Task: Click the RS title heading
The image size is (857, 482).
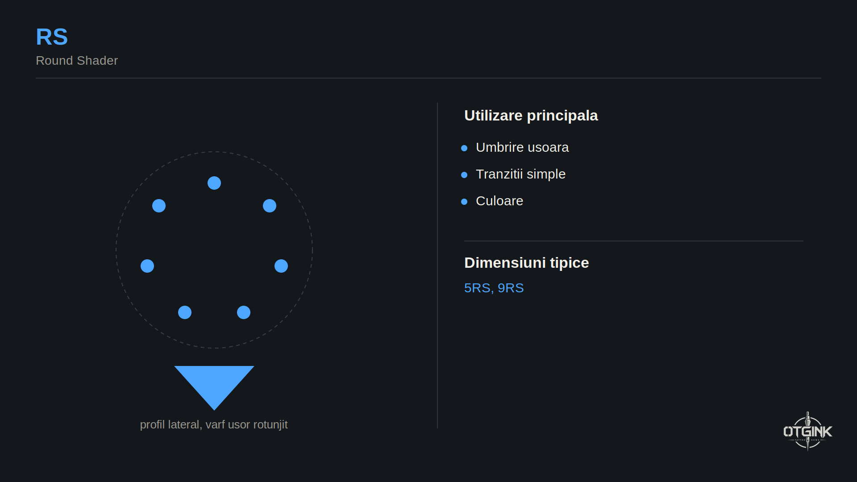Action: pos(52,37)
